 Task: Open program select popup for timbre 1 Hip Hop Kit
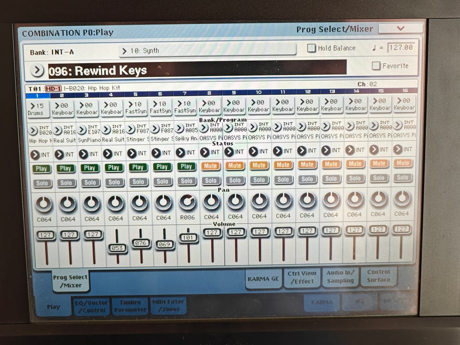tap(33, 130)
